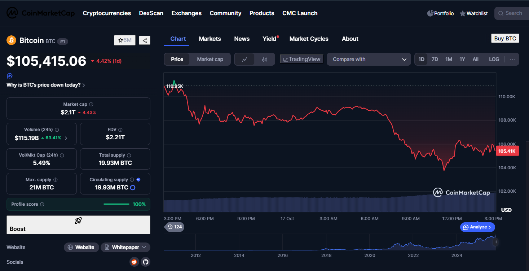The height and width of the screenshot is (271, 529).
Task: Expand the Compare with dropdown
Action: [369, 59]
